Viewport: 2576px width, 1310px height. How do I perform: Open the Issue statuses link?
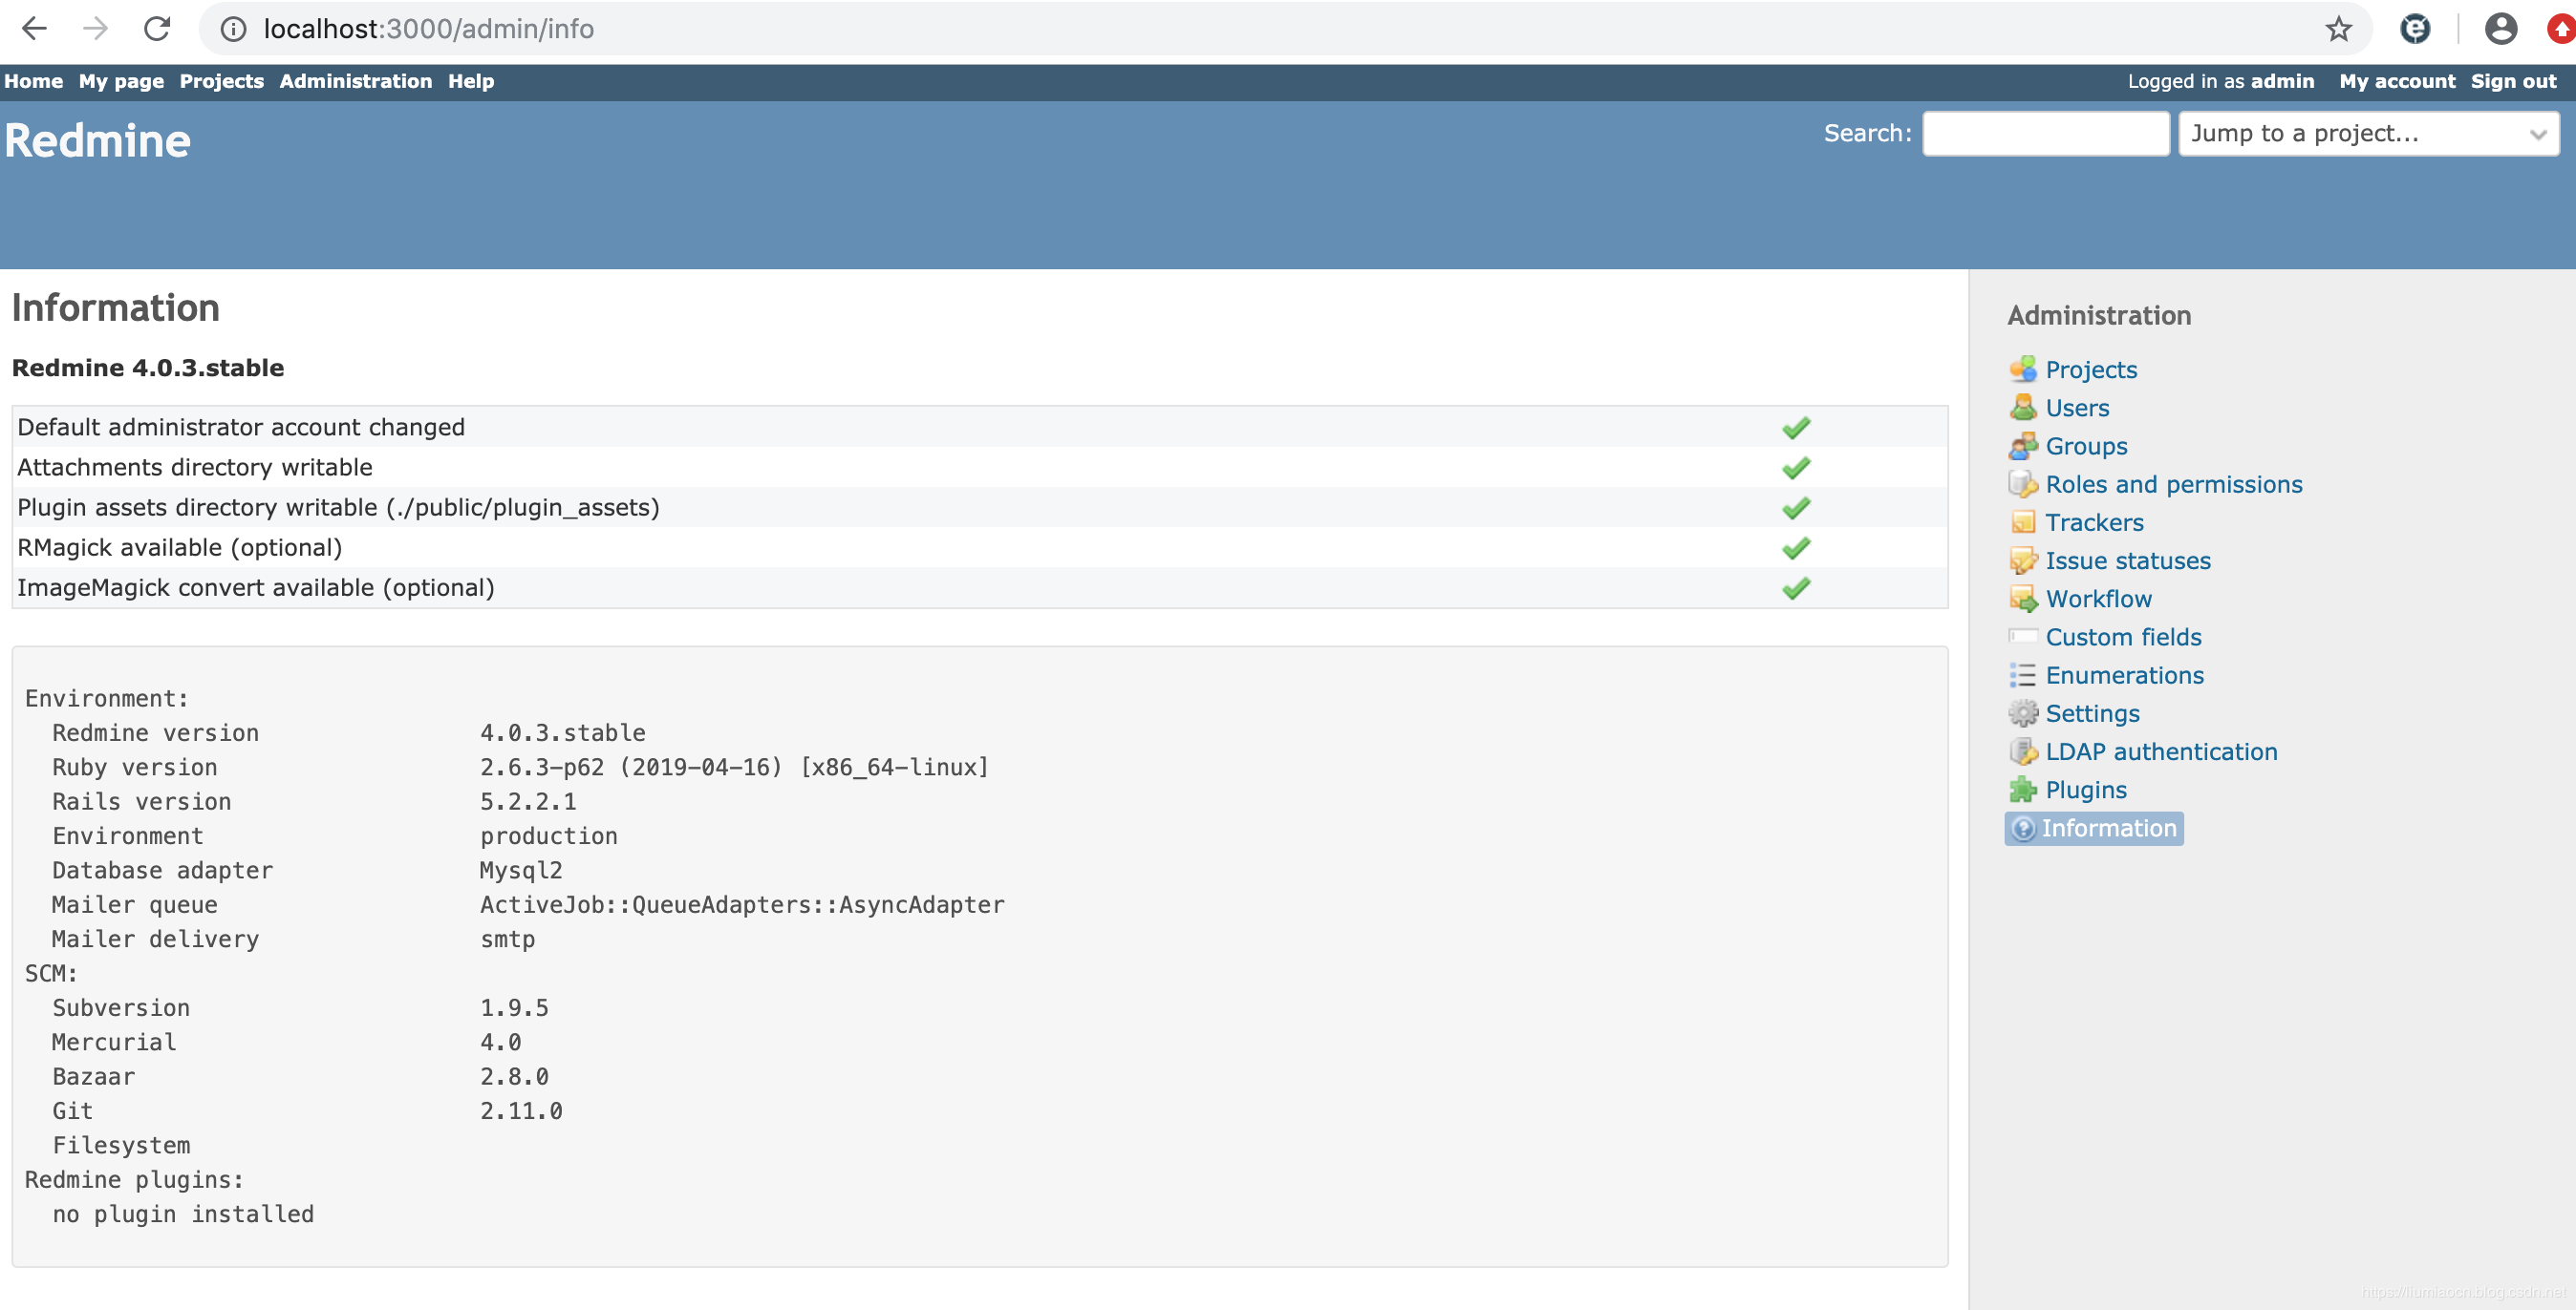pyautogui.click(x=2127, y=560)
